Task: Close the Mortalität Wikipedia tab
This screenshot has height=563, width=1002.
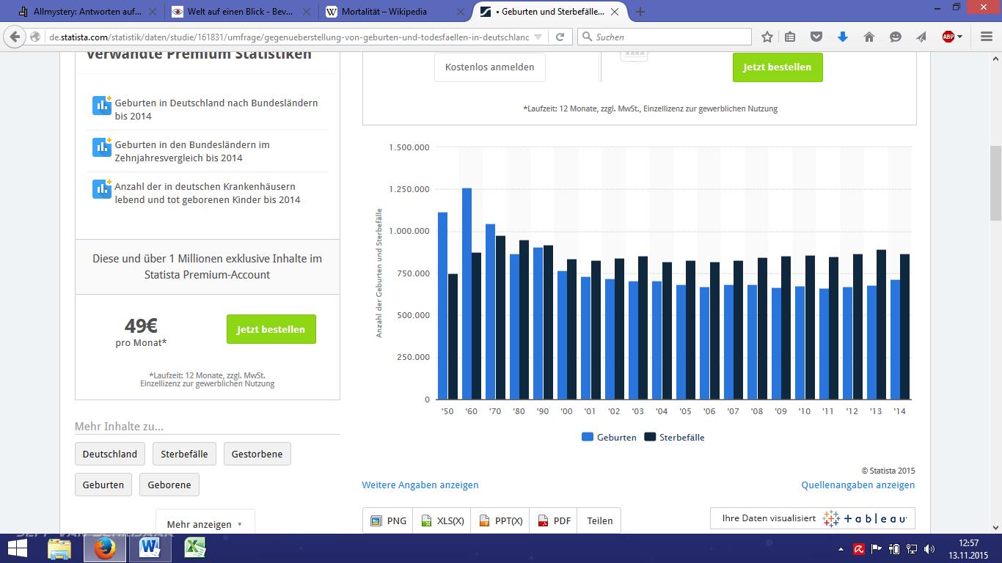Action: [x=460, y=12]
